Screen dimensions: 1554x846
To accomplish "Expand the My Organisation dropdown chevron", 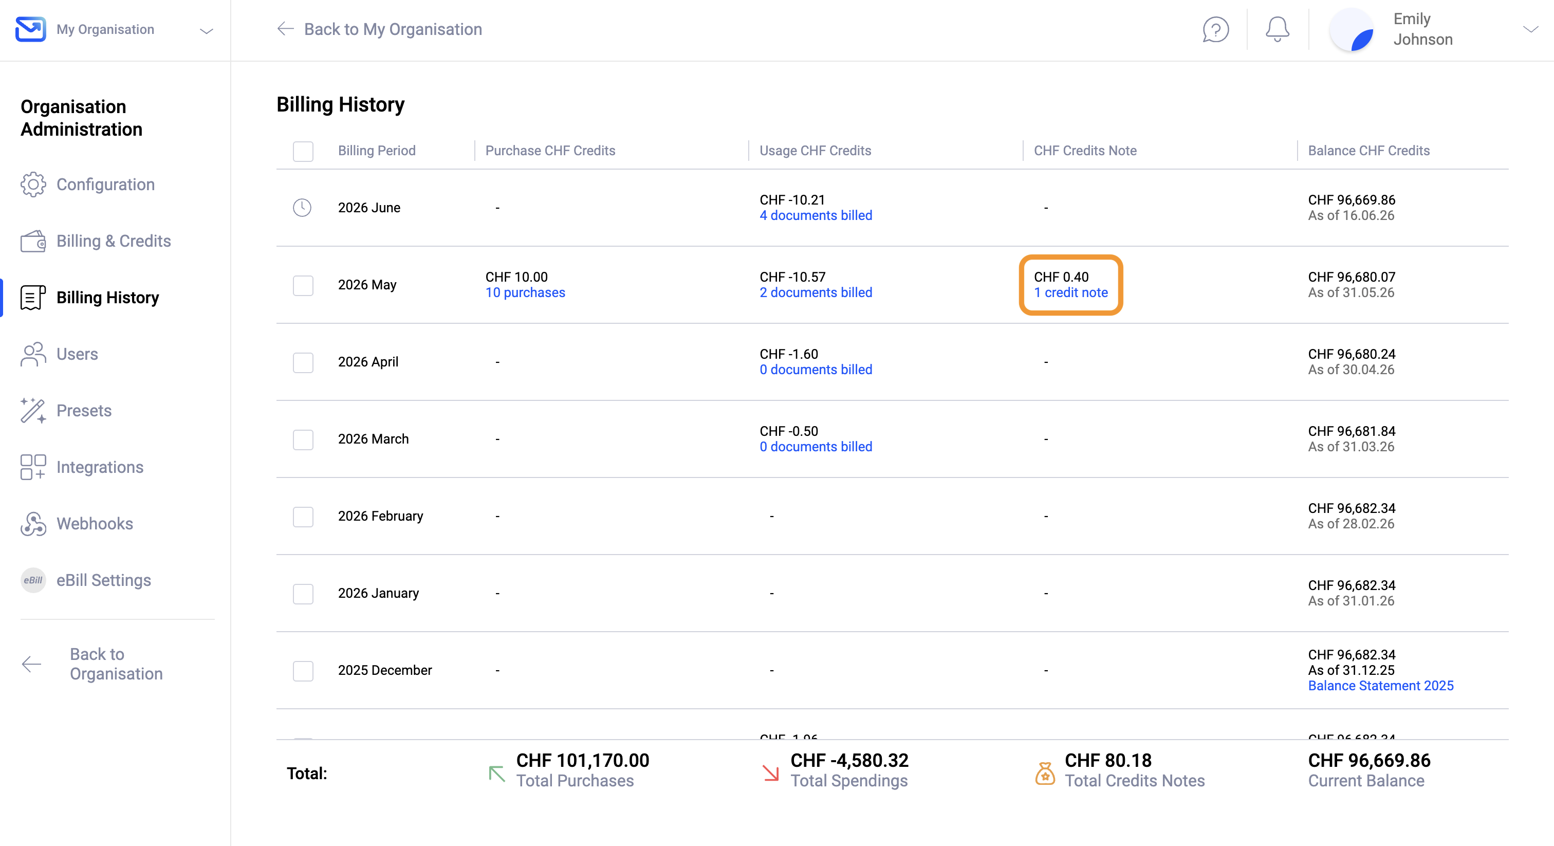I will (x=206, y=31).
